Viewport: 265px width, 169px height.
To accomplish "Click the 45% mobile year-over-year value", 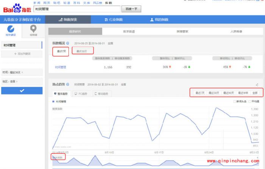I will pyautogui.click(x=226, y=67).
